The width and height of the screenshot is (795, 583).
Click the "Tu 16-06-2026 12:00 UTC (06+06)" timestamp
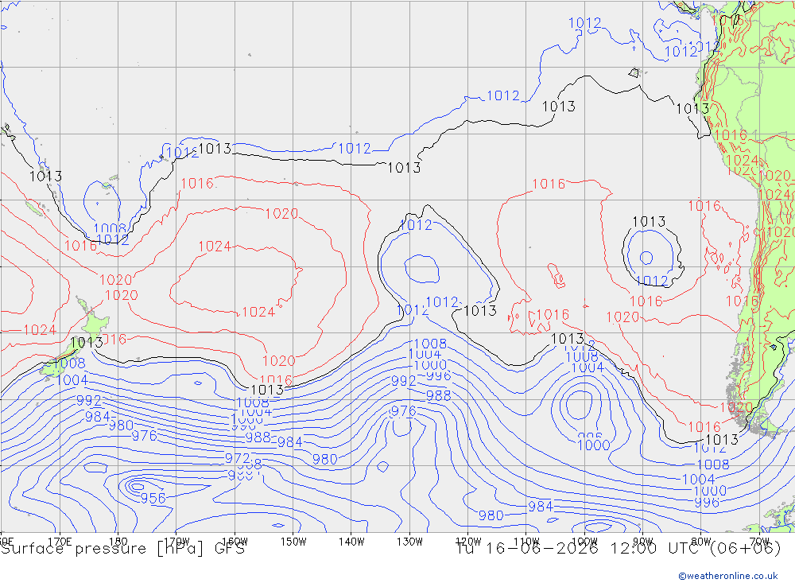(619, 549)
